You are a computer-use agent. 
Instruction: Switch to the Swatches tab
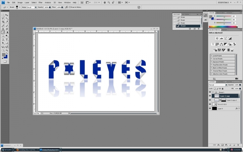(x=220, y=13)
